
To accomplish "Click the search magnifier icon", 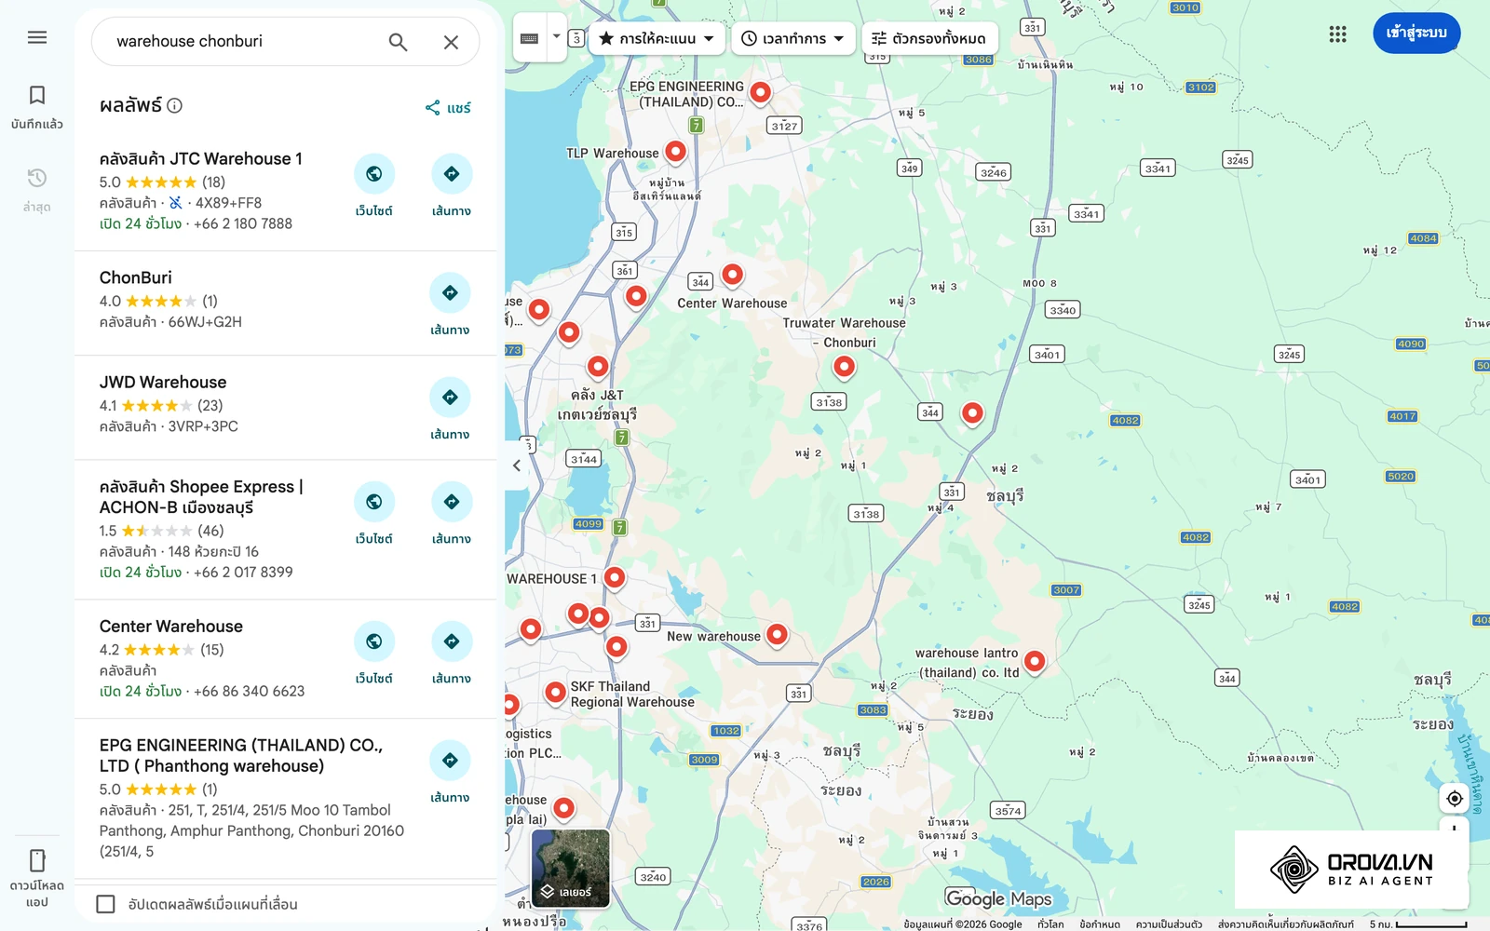I will click(398, 42).
